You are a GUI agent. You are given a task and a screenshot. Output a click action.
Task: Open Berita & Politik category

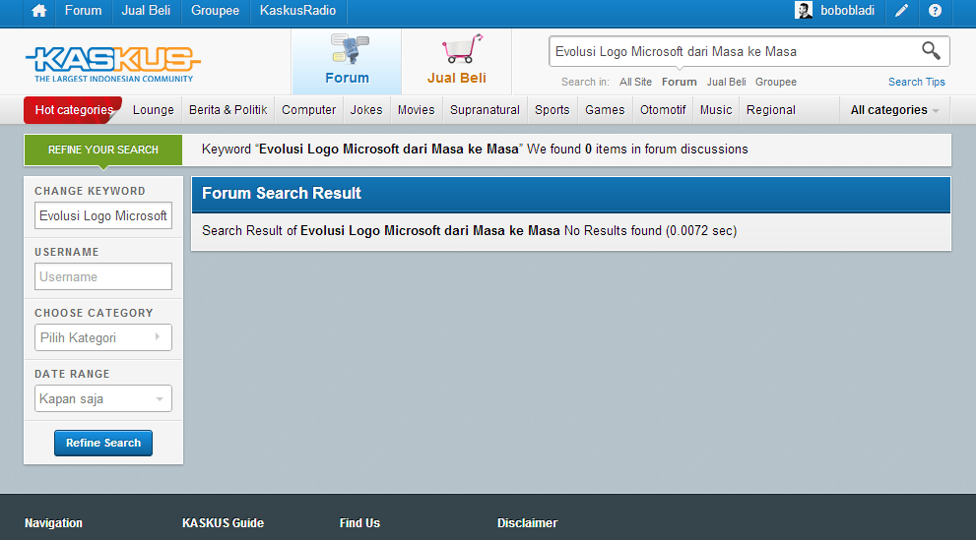coord(228,110)
